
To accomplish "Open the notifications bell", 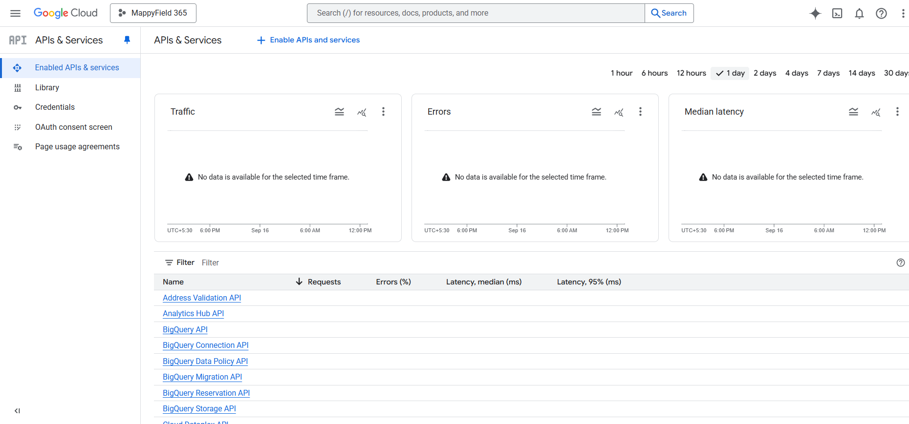I will tap(859, 13).
